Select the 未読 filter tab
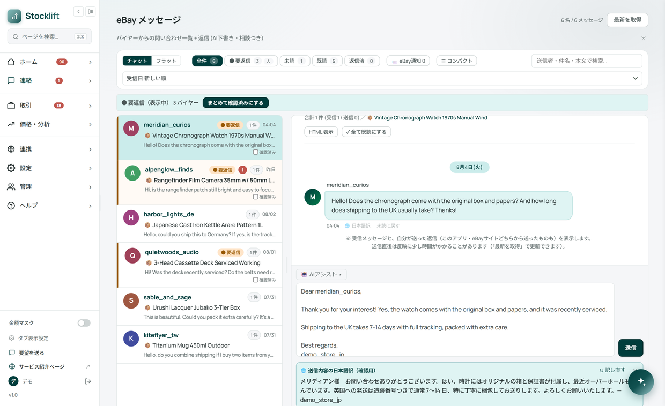This screenshot has width=665, height=406. point(294,61)
